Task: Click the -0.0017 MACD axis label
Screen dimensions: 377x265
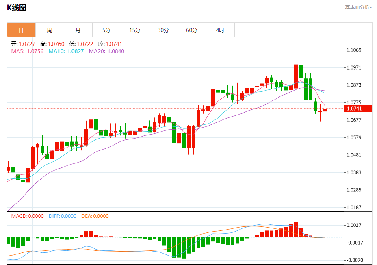Action: coord(355,243)
